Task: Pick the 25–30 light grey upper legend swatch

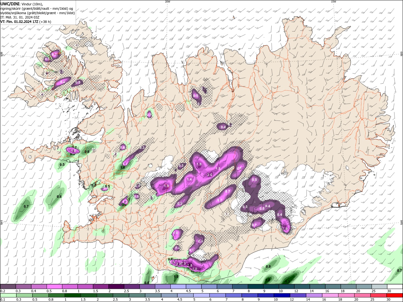Action: pos(379,287)
